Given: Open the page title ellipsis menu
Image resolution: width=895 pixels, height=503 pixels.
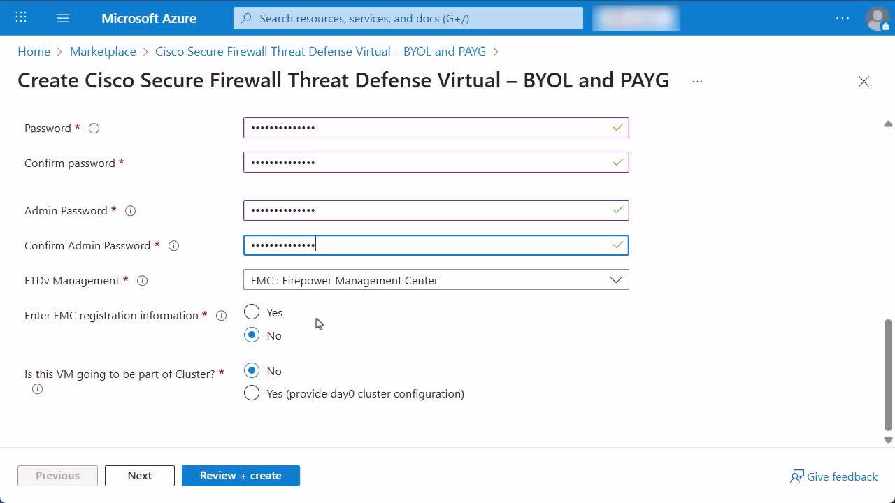Looking at the screenshot, I should (697, 81).
